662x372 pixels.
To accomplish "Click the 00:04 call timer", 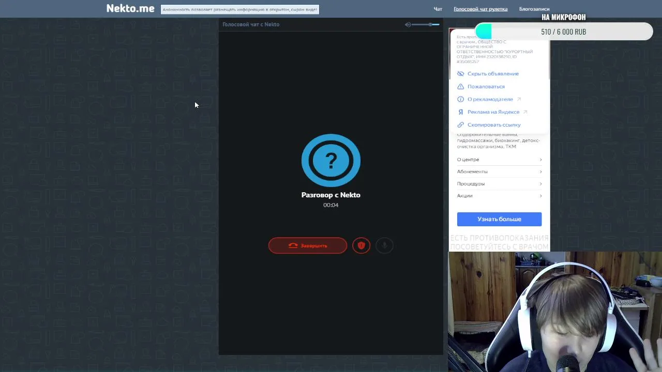I will 331,205.
